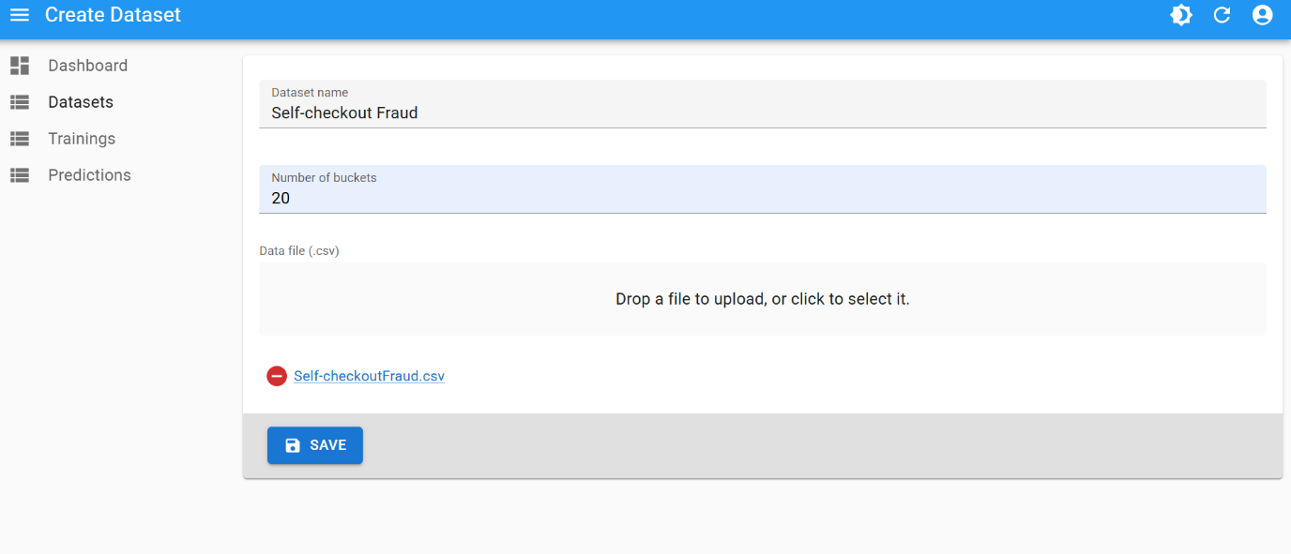Open the Self-checkoutFraud.csv file link

[369, 376]
